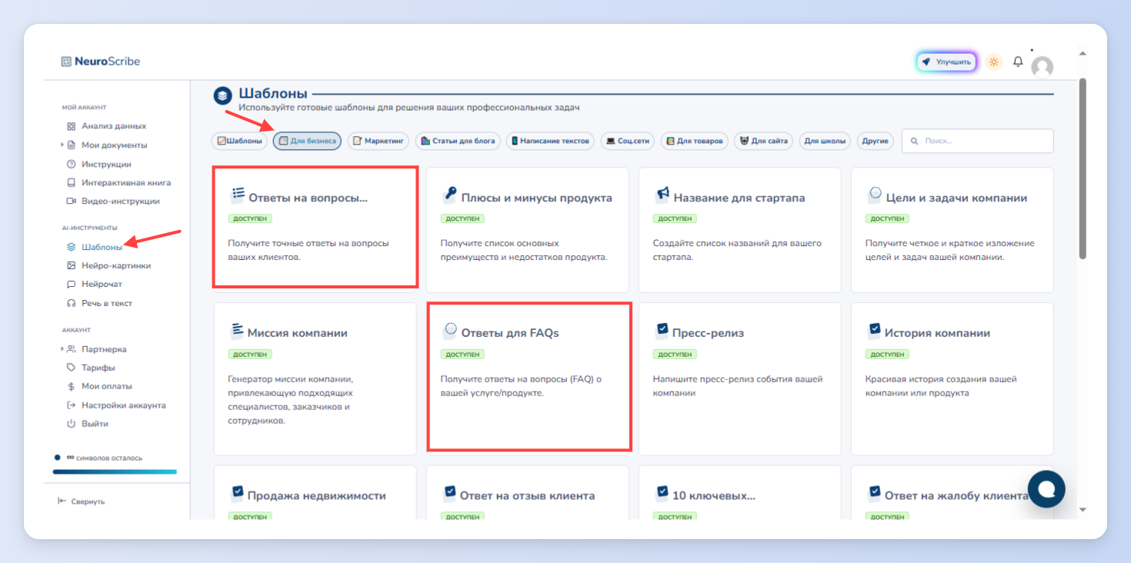Expand the Мои документы arrow
This screenshot has width=1131, height=563.
[x=62, y=145]
